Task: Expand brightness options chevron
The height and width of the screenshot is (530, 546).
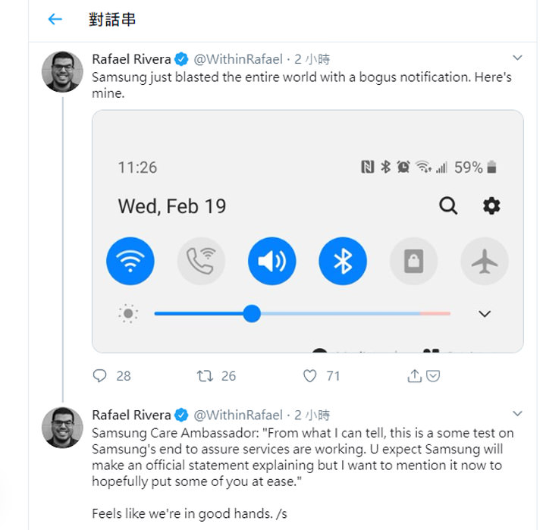Action: click(485, 314)
